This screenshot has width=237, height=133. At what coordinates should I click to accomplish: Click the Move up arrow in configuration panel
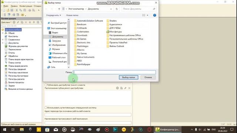pyautogui.click(x=30, y=22)
